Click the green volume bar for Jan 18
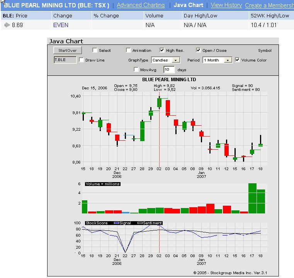The width and height of the screenshot is (294, 278). [261, 201]
